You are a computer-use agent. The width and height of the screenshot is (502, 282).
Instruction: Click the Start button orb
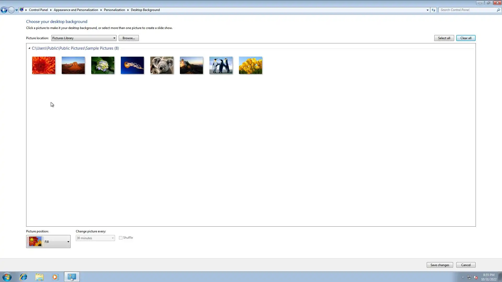(x=7, y=277)
